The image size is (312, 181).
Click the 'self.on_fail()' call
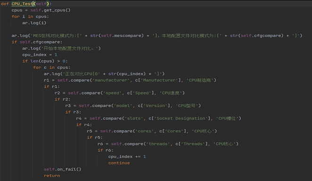tap(62, 170)
